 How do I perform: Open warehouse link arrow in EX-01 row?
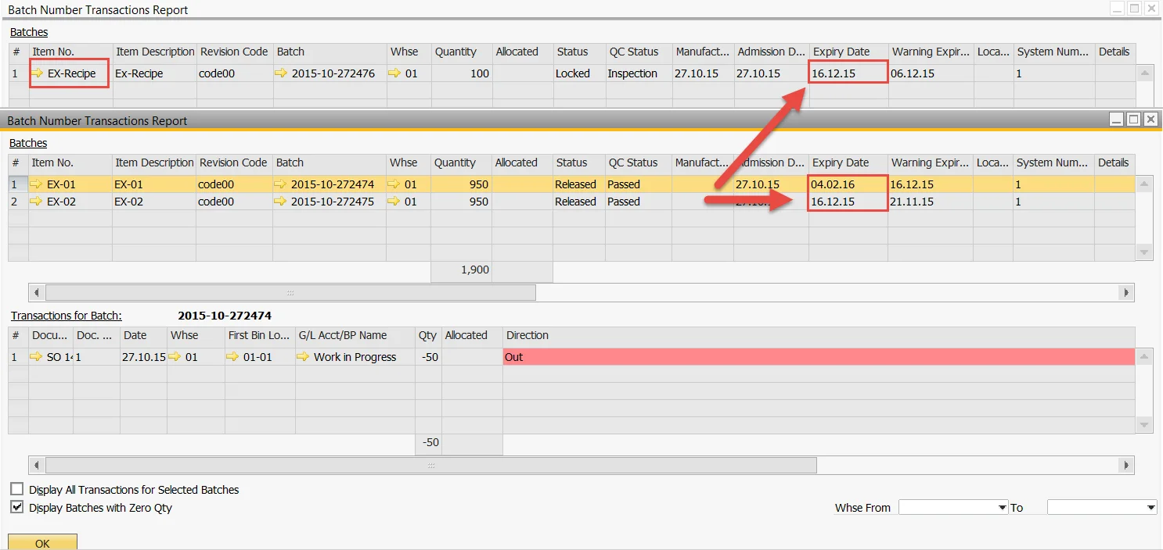[x=394, y=184]
